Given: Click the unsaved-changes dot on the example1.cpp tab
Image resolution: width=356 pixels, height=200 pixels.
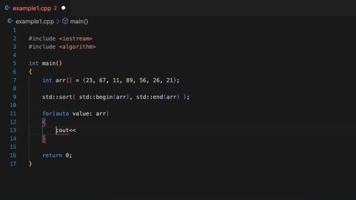Looking at the screenshot, I should pos(63,8).
